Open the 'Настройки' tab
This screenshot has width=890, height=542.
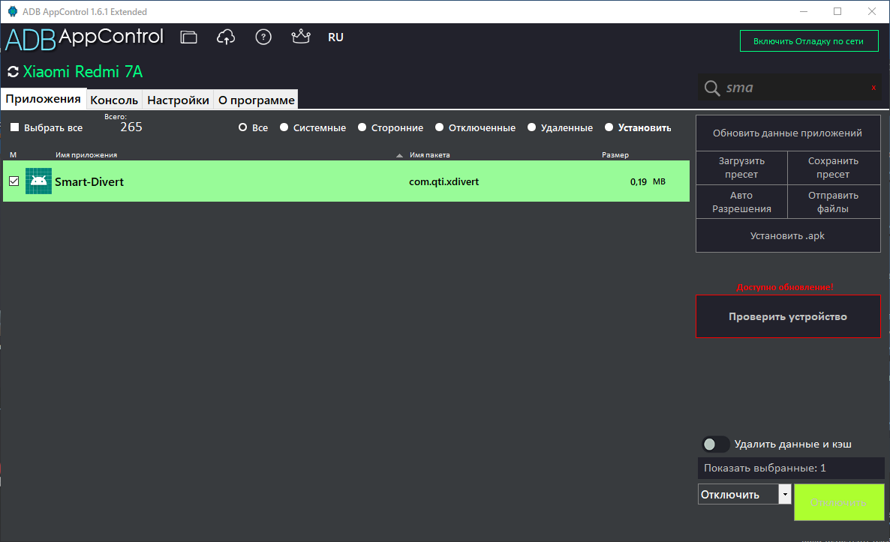pyautogui.click(x=179, y=100)
